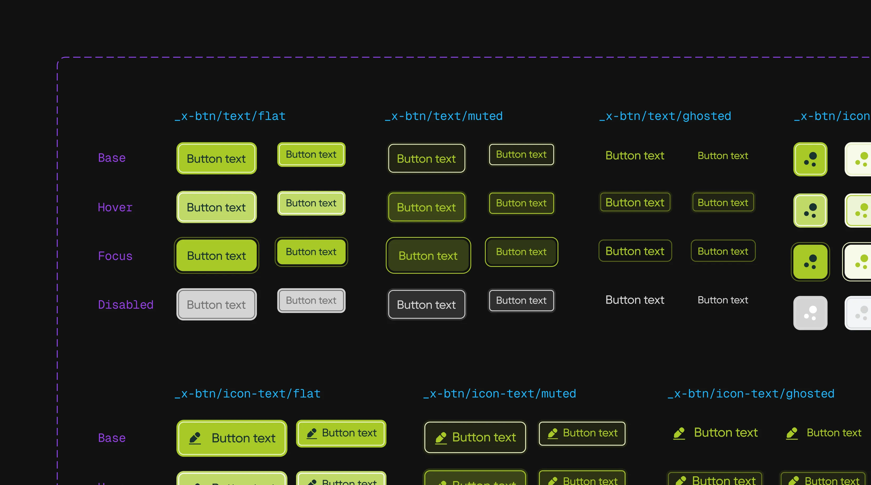
Task: Click the gray disabled flat icon button
Action: [810, 313]
